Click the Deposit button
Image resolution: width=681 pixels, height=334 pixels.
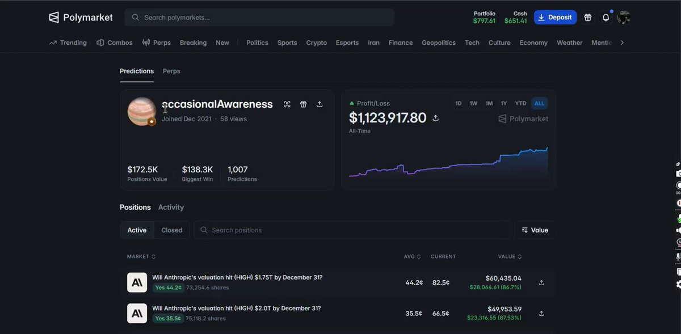(555, 18)
